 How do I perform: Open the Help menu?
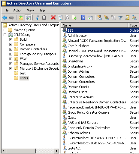[x=42, y=10]
